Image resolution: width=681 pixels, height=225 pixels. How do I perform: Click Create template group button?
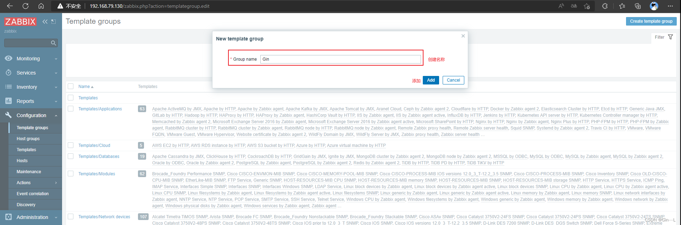click(651, 21)
